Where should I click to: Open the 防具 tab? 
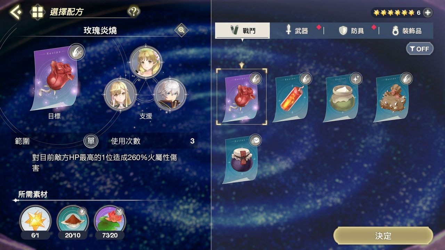352,31
